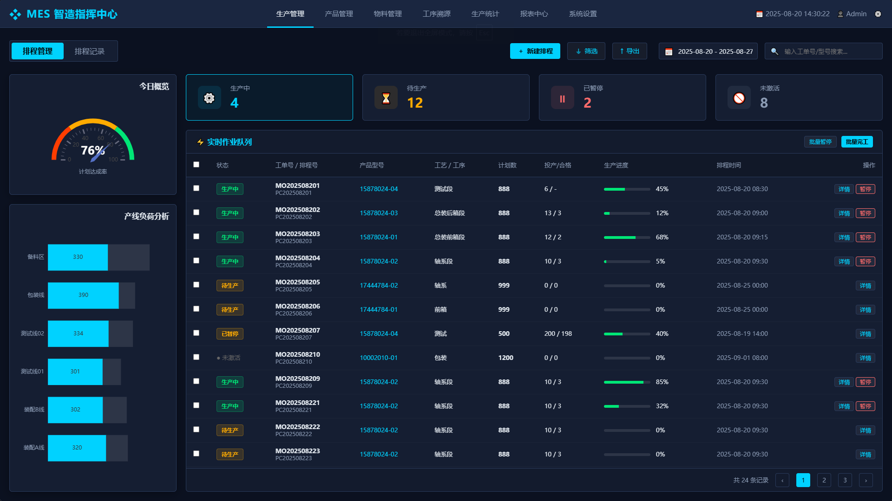Click the search magnifier icon
Image resolution: width=892 pixels, height=501 pixels.
coord(774,51)
